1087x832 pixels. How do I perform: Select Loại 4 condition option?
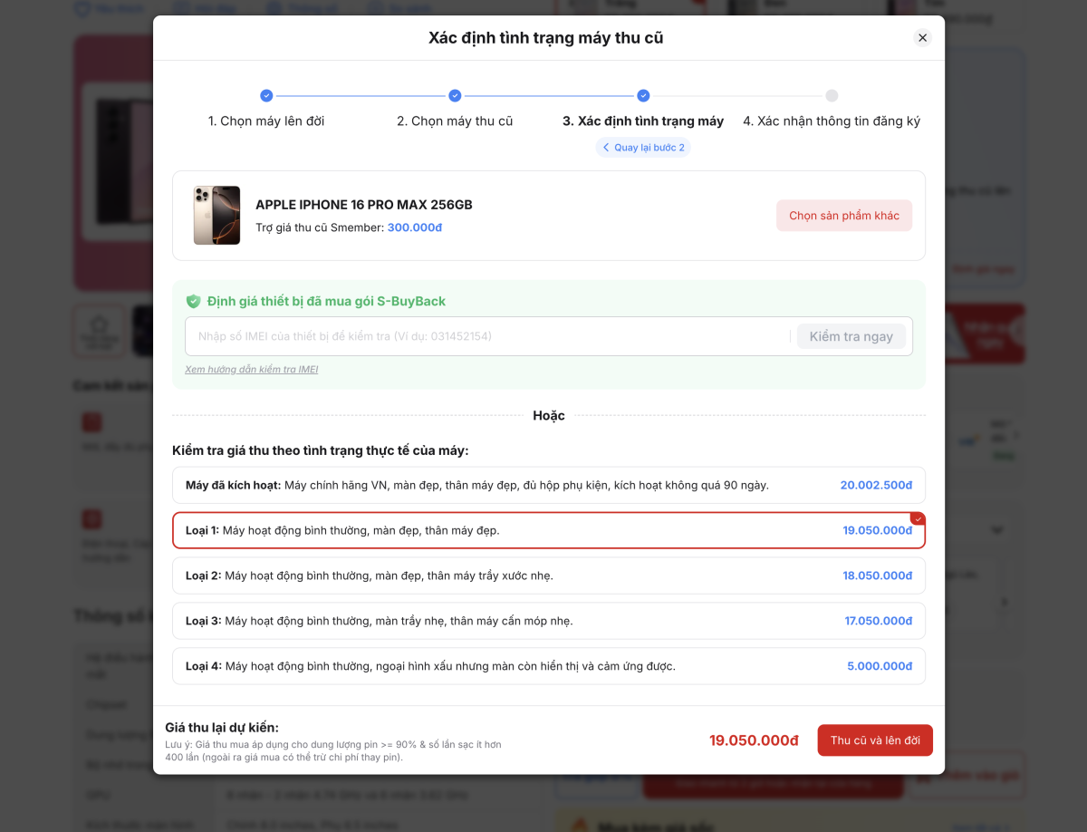549,666
